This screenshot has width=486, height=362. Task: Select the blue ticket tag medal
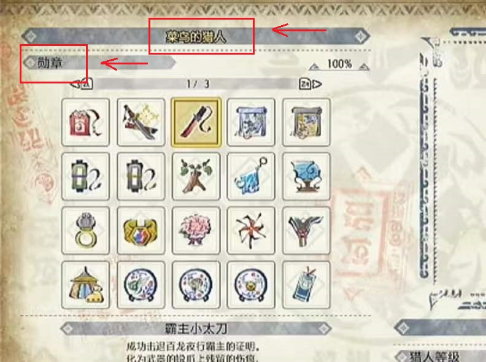[x=306, y=285]
